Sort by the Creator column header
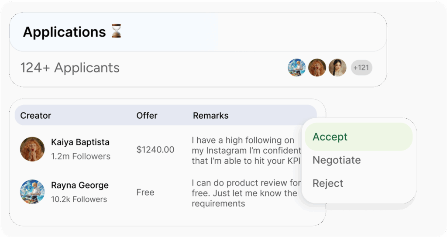Screen dimensions: 447x237 click(x=36, y=116)
